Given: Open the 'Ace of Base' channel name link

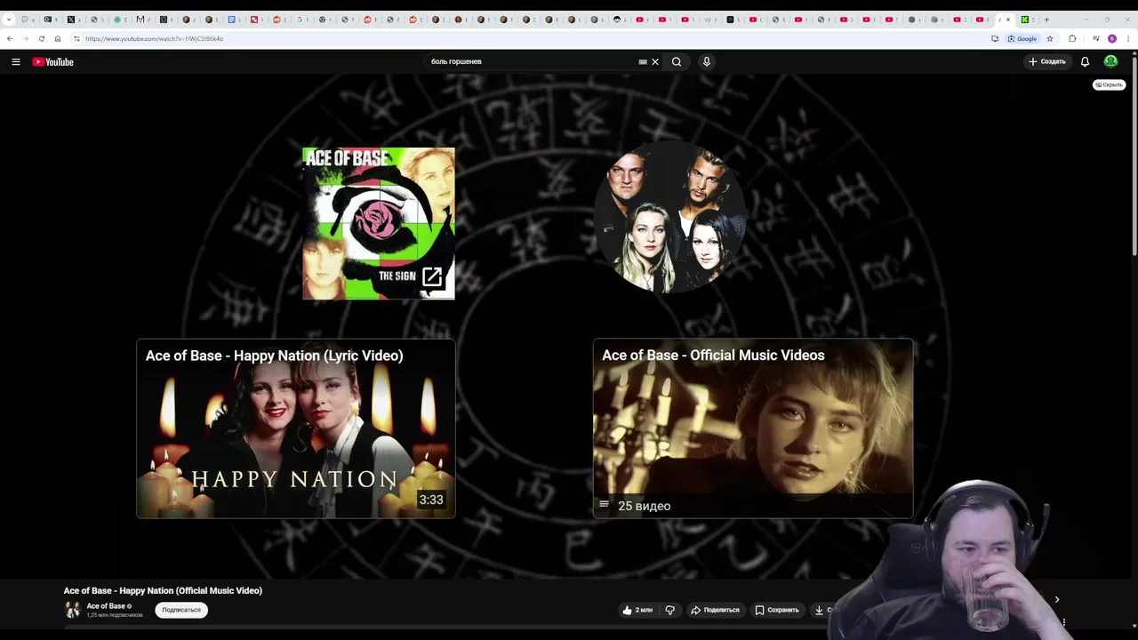Looking at the screenshot, I should [106, 606].
